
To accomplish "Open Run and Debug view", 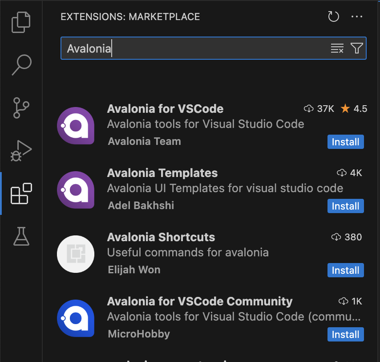I will (21, 150).
